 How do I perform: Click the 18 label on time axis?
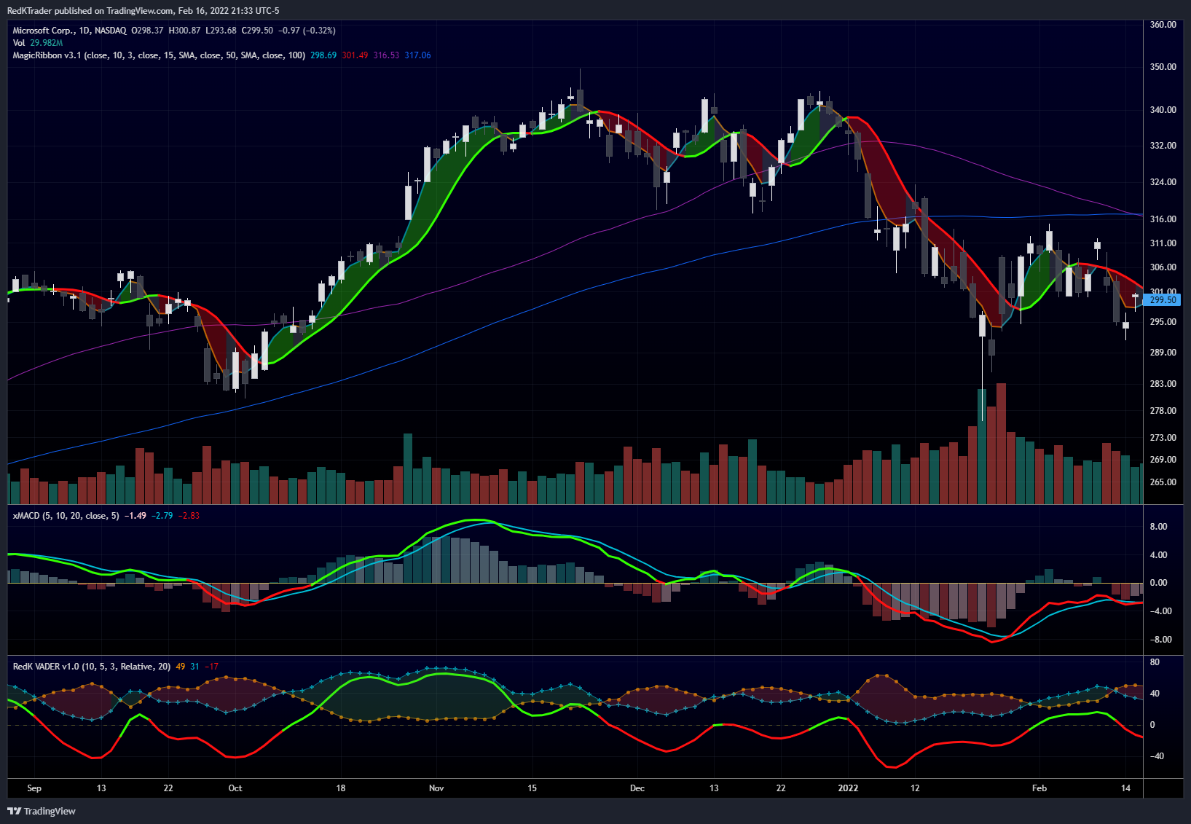[341, 788]
